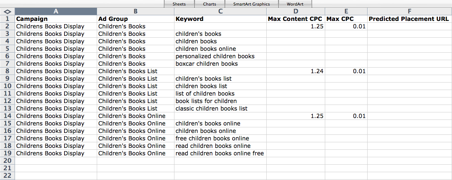The image size is (452, 180).
Task: Select column C header
Action: (x=220, y=11)
